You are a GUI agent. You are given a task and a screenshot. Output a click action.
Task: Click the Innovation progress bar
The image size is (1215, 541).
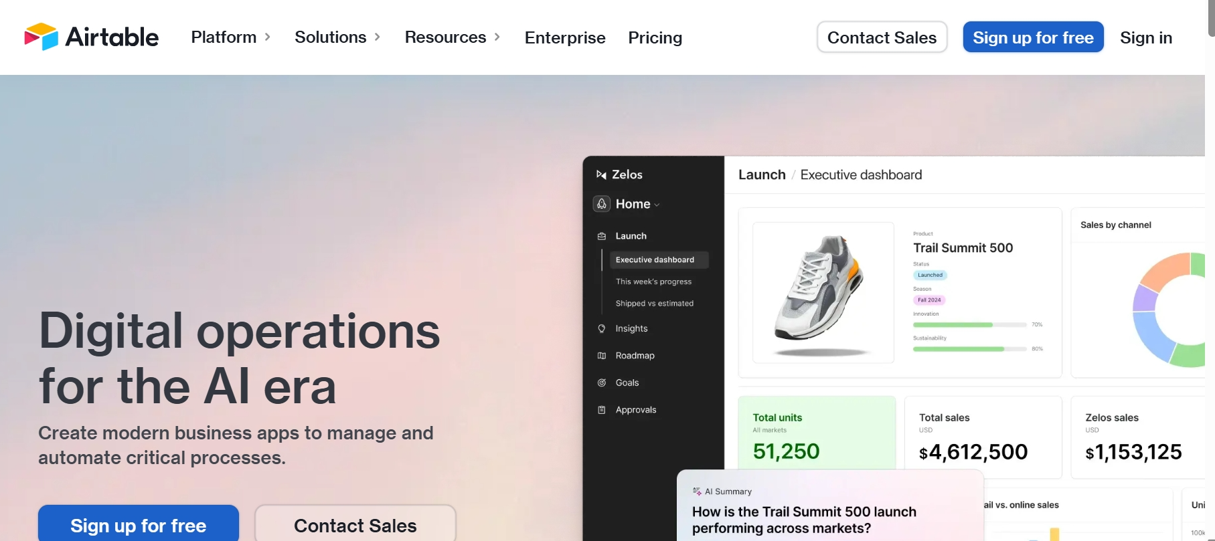[x=969, y=324]
